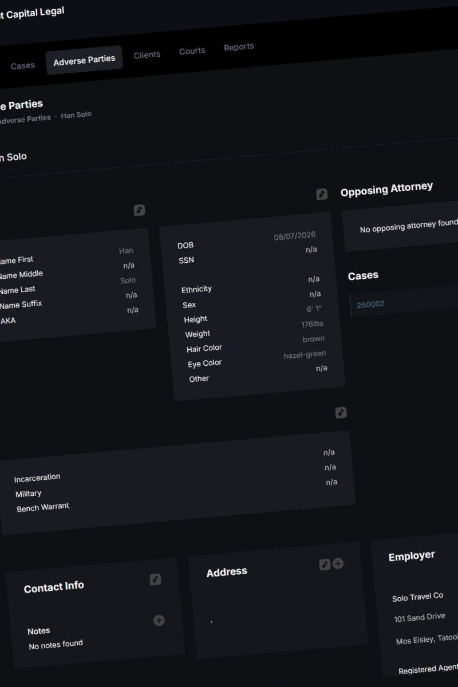Viewport: 458px width, 687px height.
Task: Click the edit icon above the Name First card
Action: 139,210
